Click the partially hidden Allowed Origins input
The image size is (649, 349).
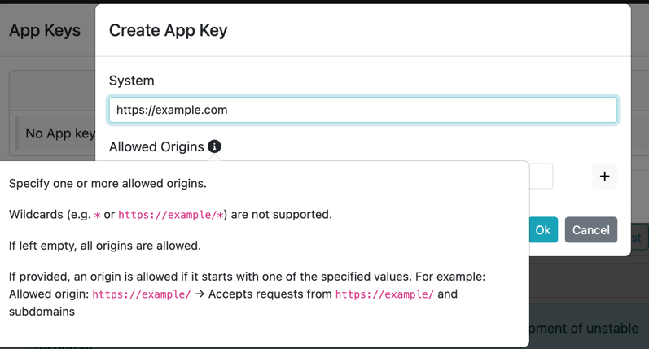541,177
